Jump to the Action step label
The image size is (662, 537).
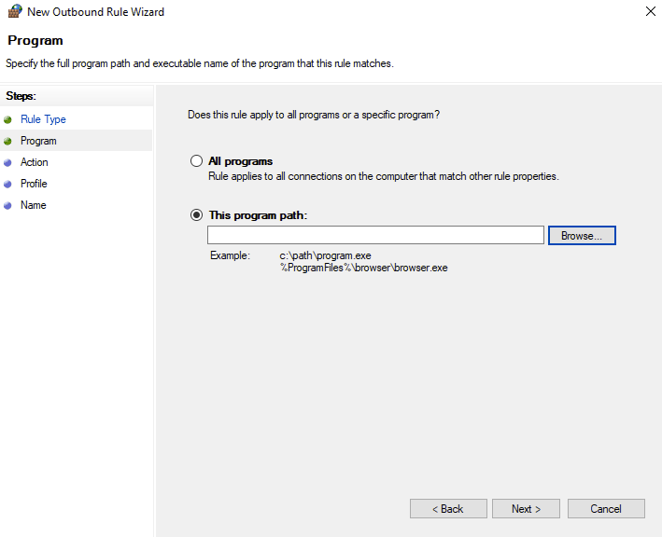pos(35,162)
